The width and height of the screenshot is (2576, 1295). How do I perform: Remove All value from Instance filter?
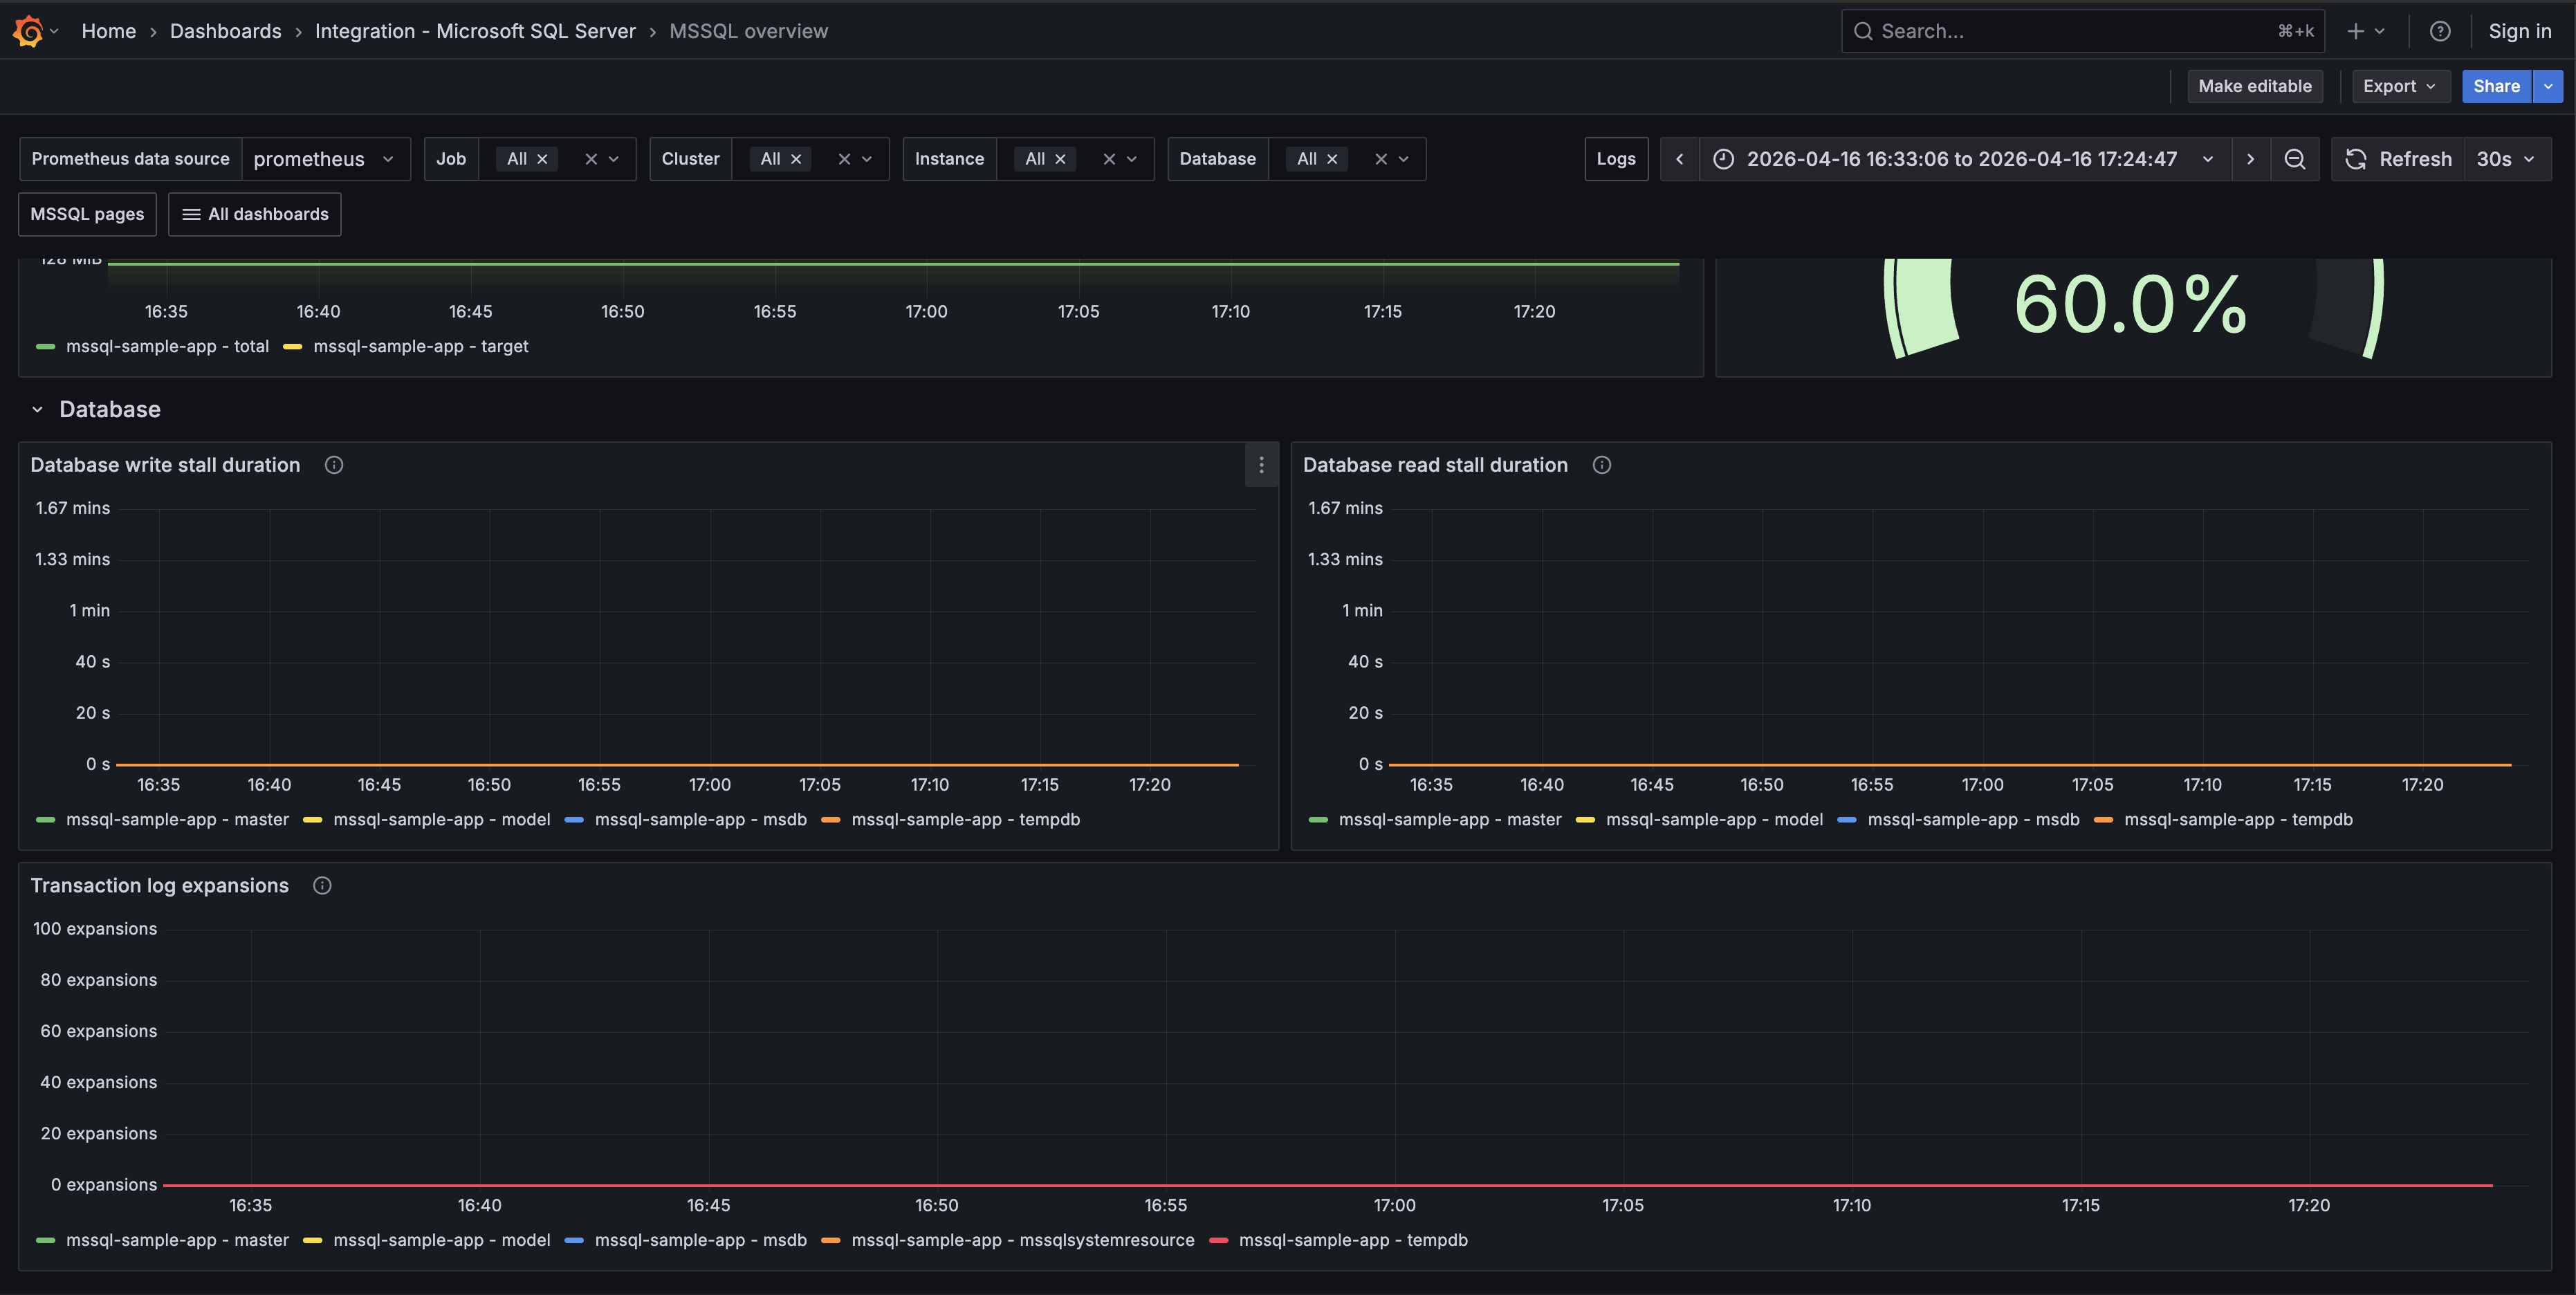click(1060, 159)
